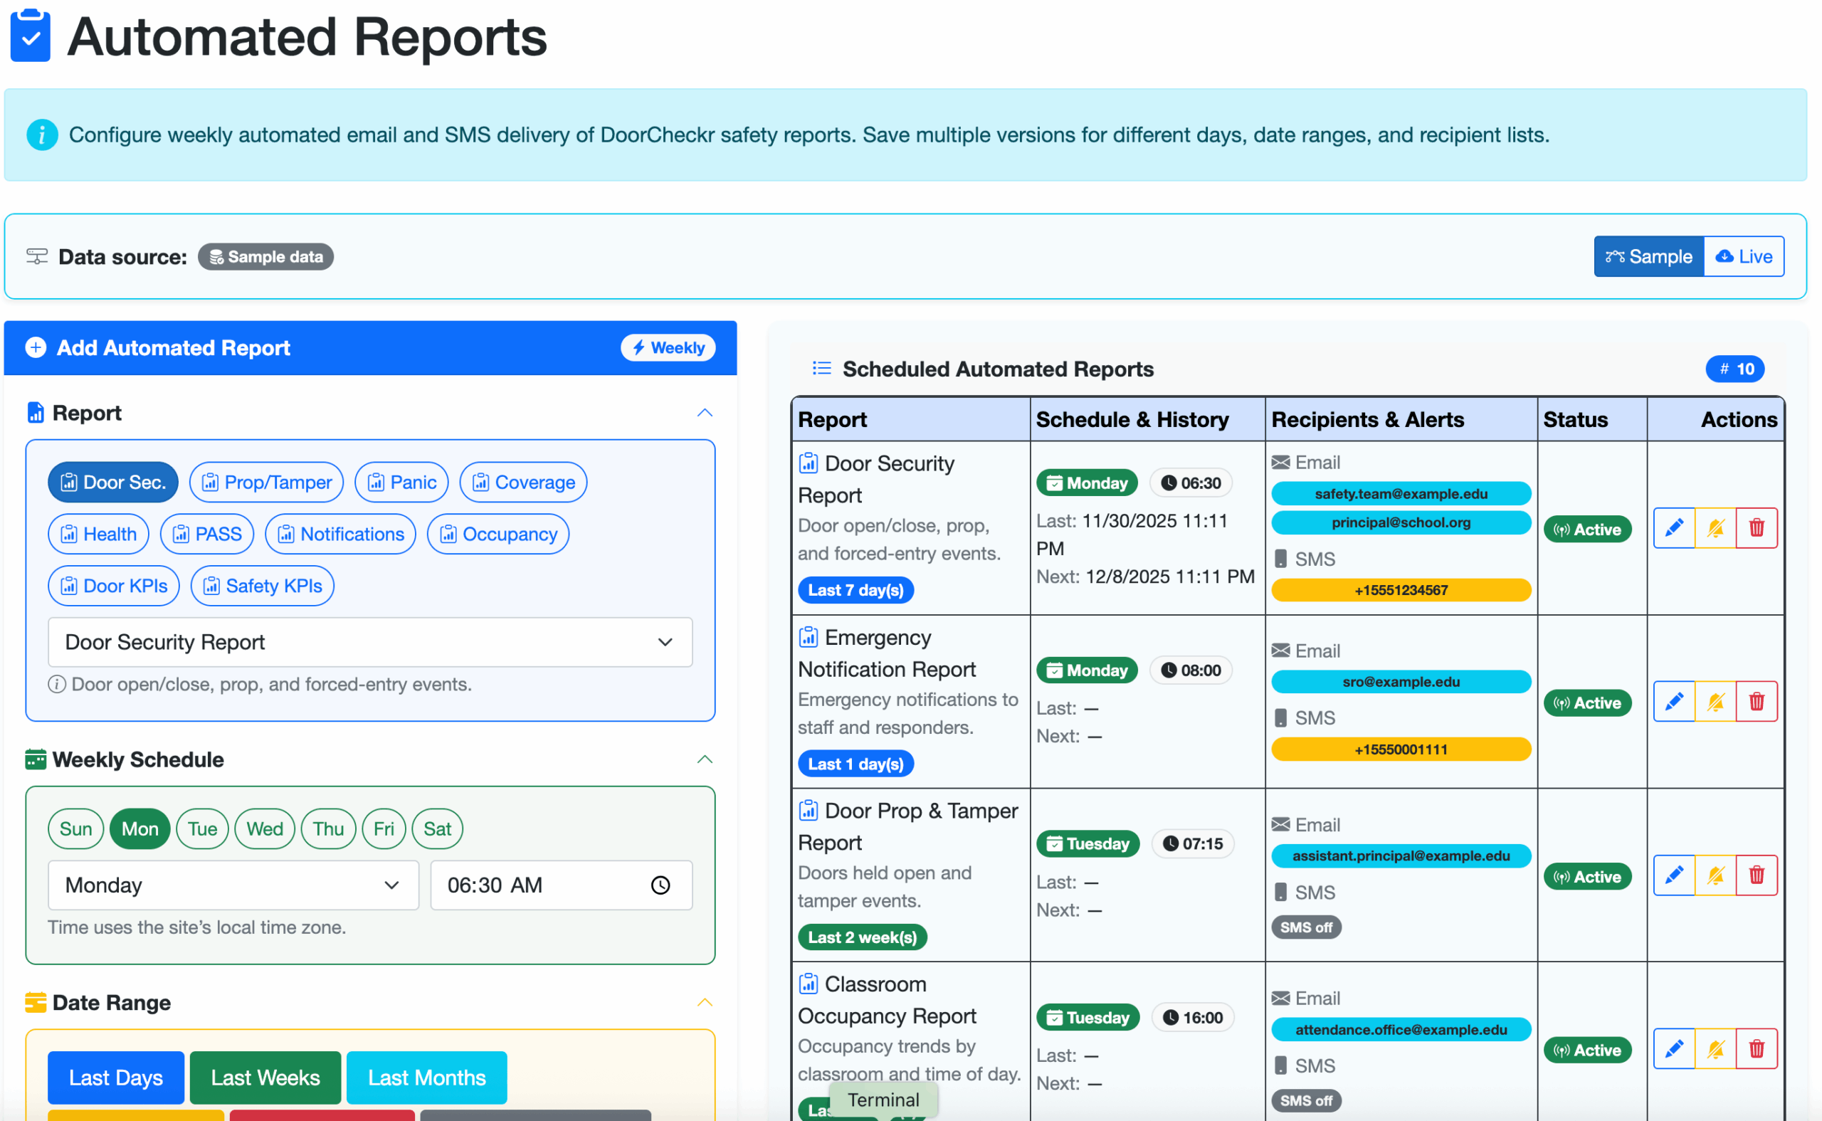Select the Door Sec. report chip
This screenshot has height=1121, width=1822.
pos(112,483)
